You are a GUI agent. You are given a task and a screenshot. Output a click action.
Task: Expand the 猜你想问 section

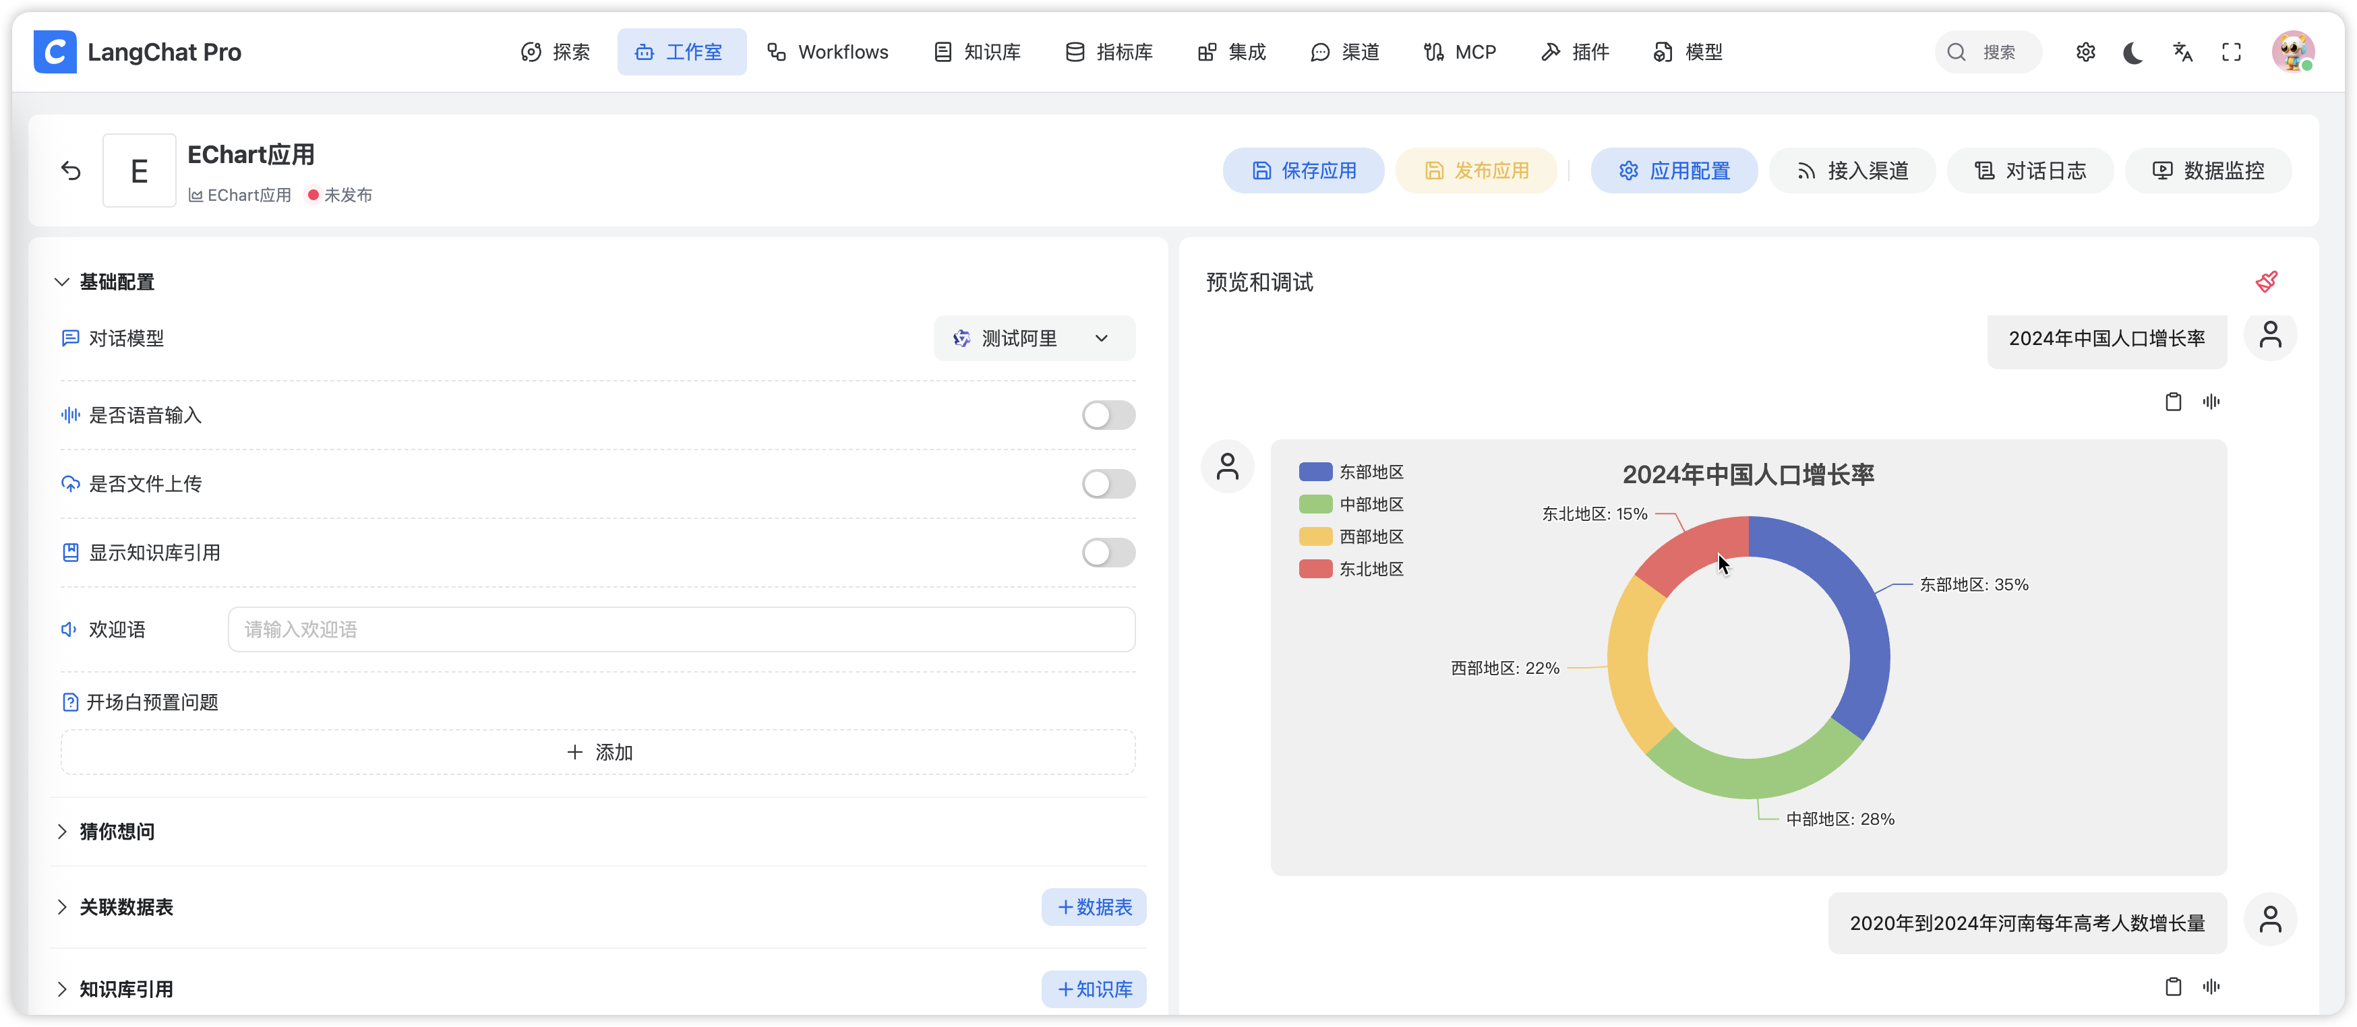tap(116, 832)
